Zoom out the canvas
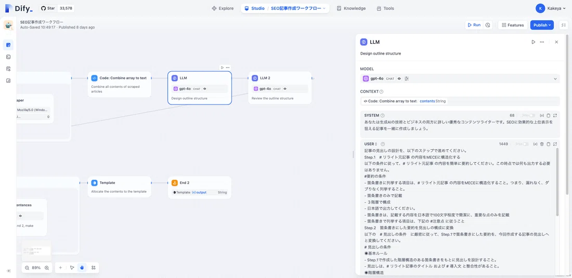Viewport: 572px width, 278px height. tap(28, 268)
